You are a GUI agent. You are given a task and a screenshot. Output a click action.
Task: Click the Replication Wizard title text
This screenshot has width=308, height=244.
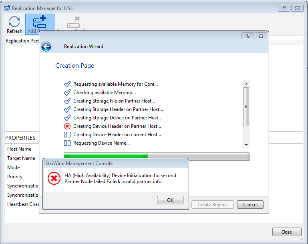83,46
